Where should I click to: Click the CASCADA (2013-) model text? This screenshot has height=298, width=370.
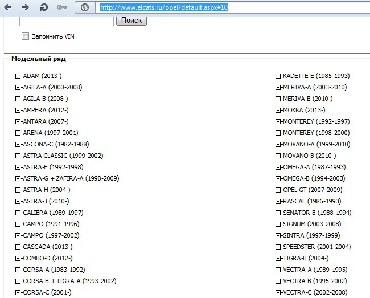pos(48,247)
